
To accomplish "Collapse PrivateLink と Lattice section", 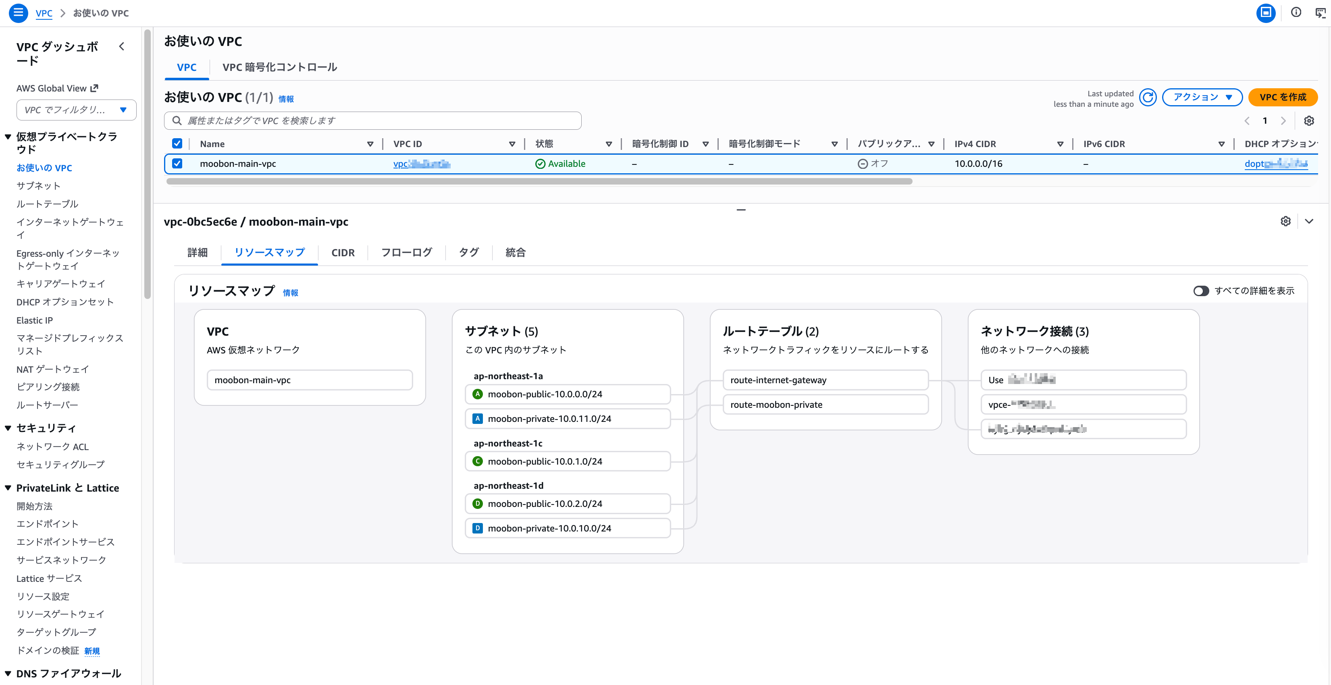I will 8,488.
